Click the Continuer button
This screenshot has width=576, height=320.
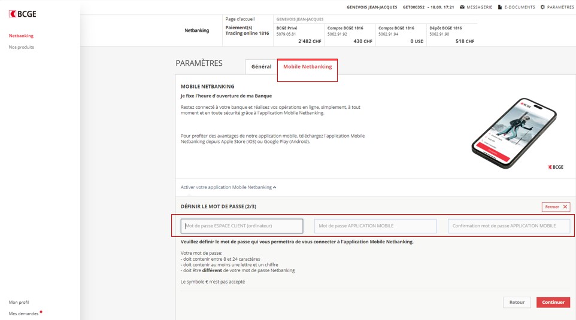[x=553, y=302]
